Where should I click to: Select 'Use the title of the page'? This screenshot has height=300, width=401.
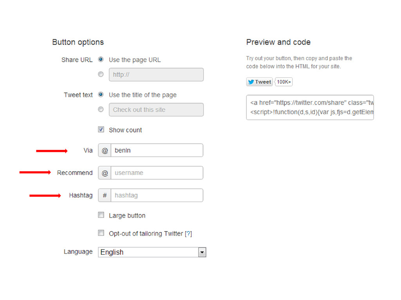(x=101, y=95)
